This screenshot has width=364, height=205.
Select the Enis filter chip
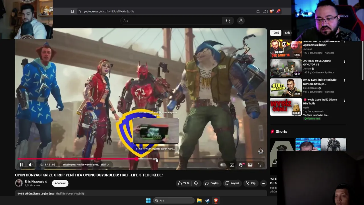288,33
